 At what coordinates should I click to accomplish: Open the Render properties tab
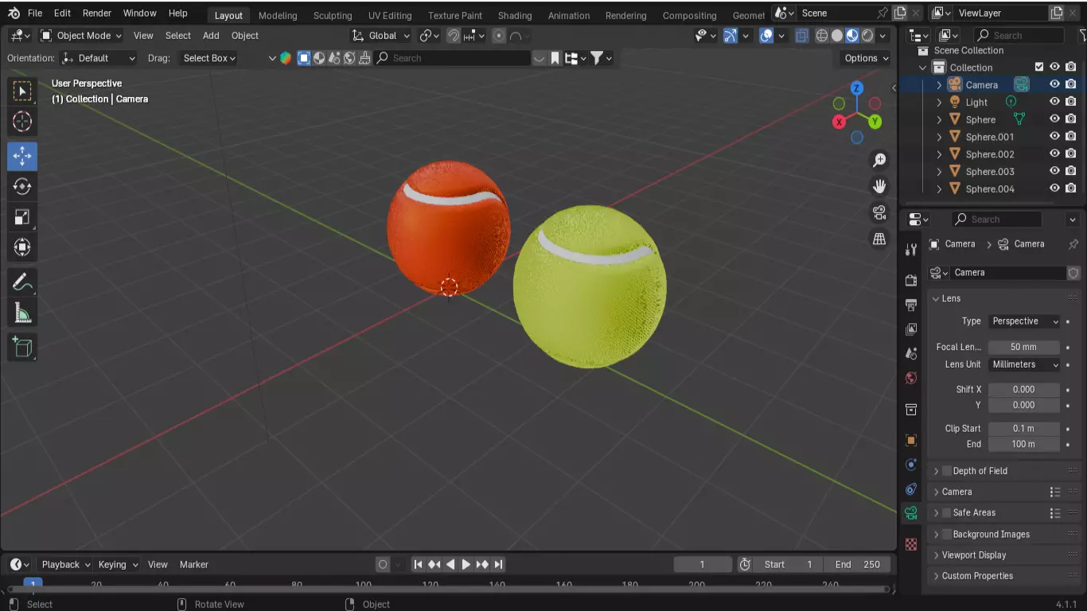point(912,280)
